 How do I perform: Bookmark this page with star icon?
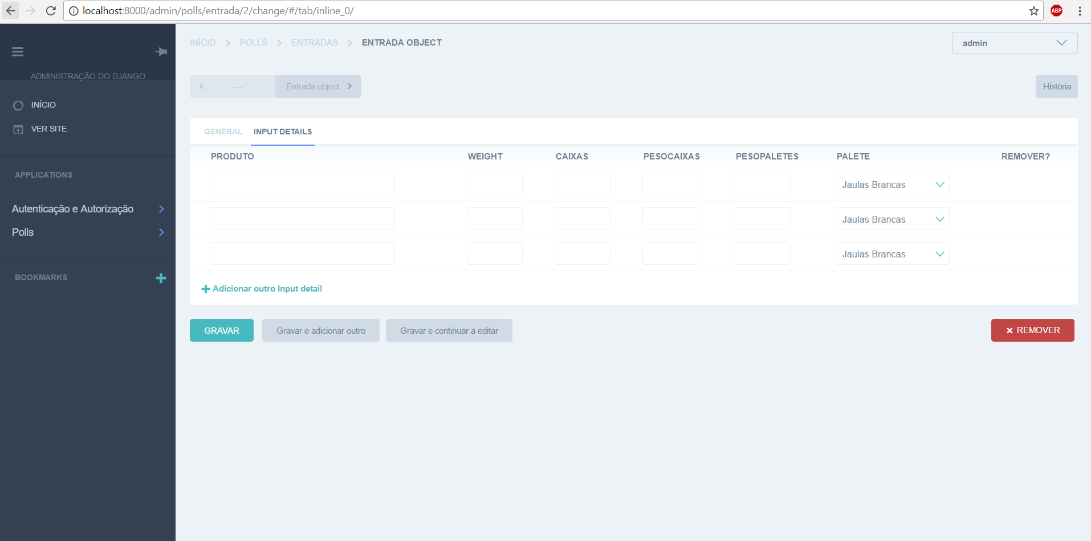click(x=1034, y=11)
